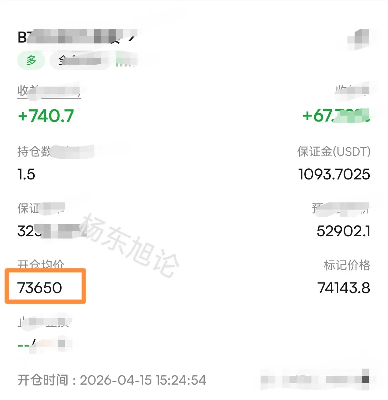Tap the underlined 收益 profit label
The height and width of the screenshot is (400, 388).
coord(49,90)
